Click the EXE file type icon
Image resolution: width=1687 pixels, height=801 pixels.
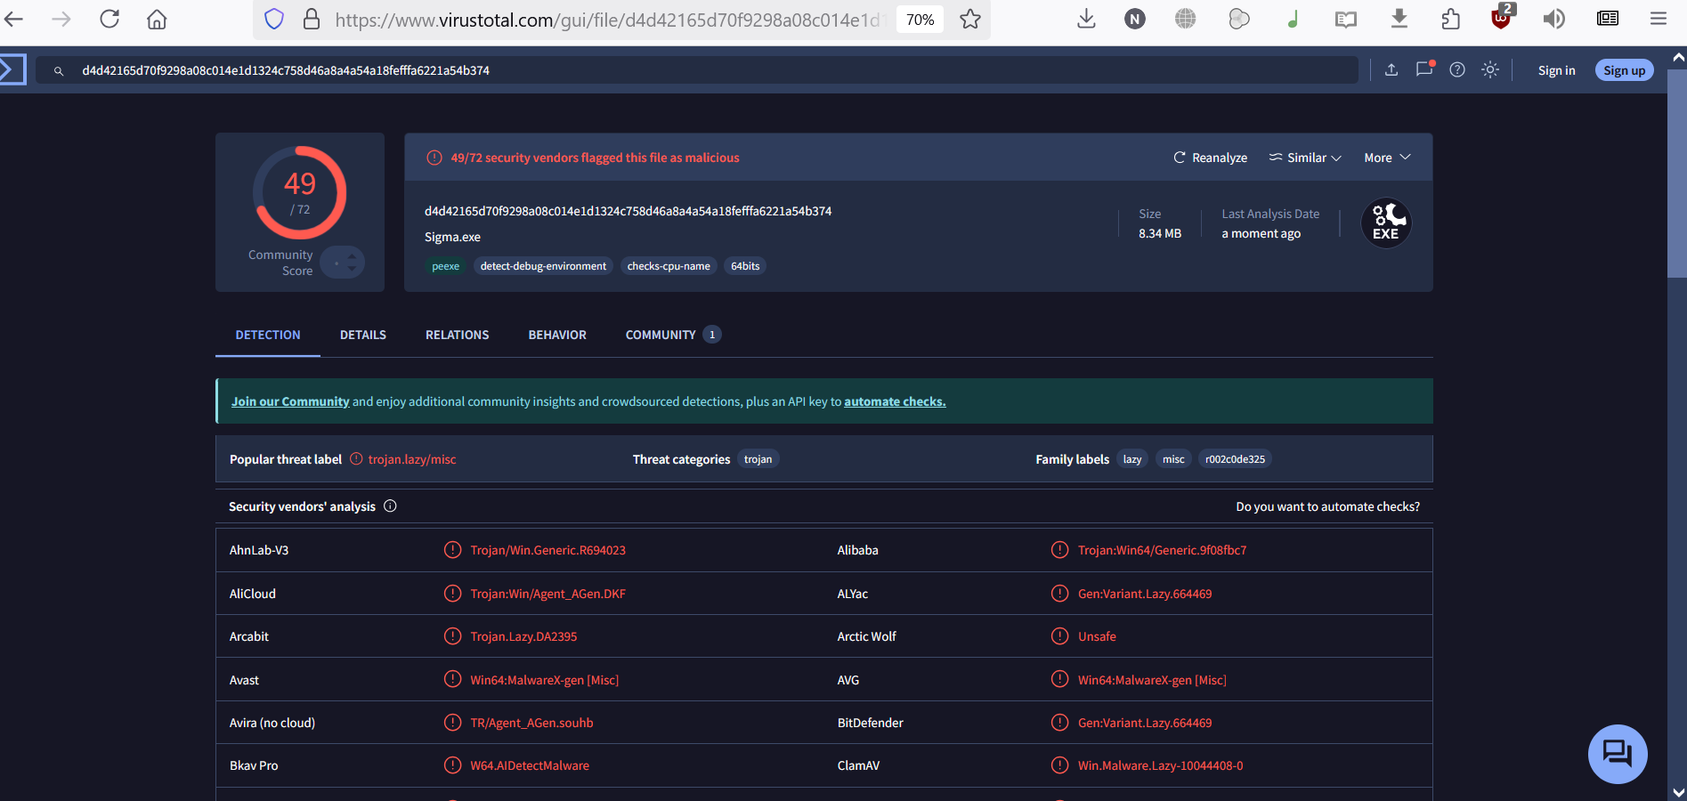[1386, 222]
